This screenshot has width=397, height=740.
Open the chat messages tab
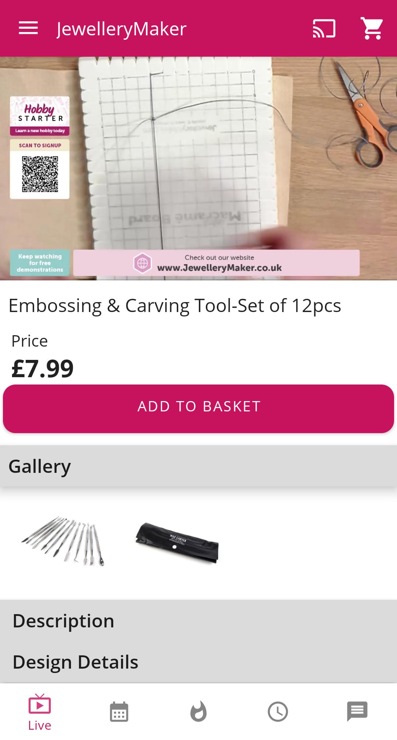point(357,711)
